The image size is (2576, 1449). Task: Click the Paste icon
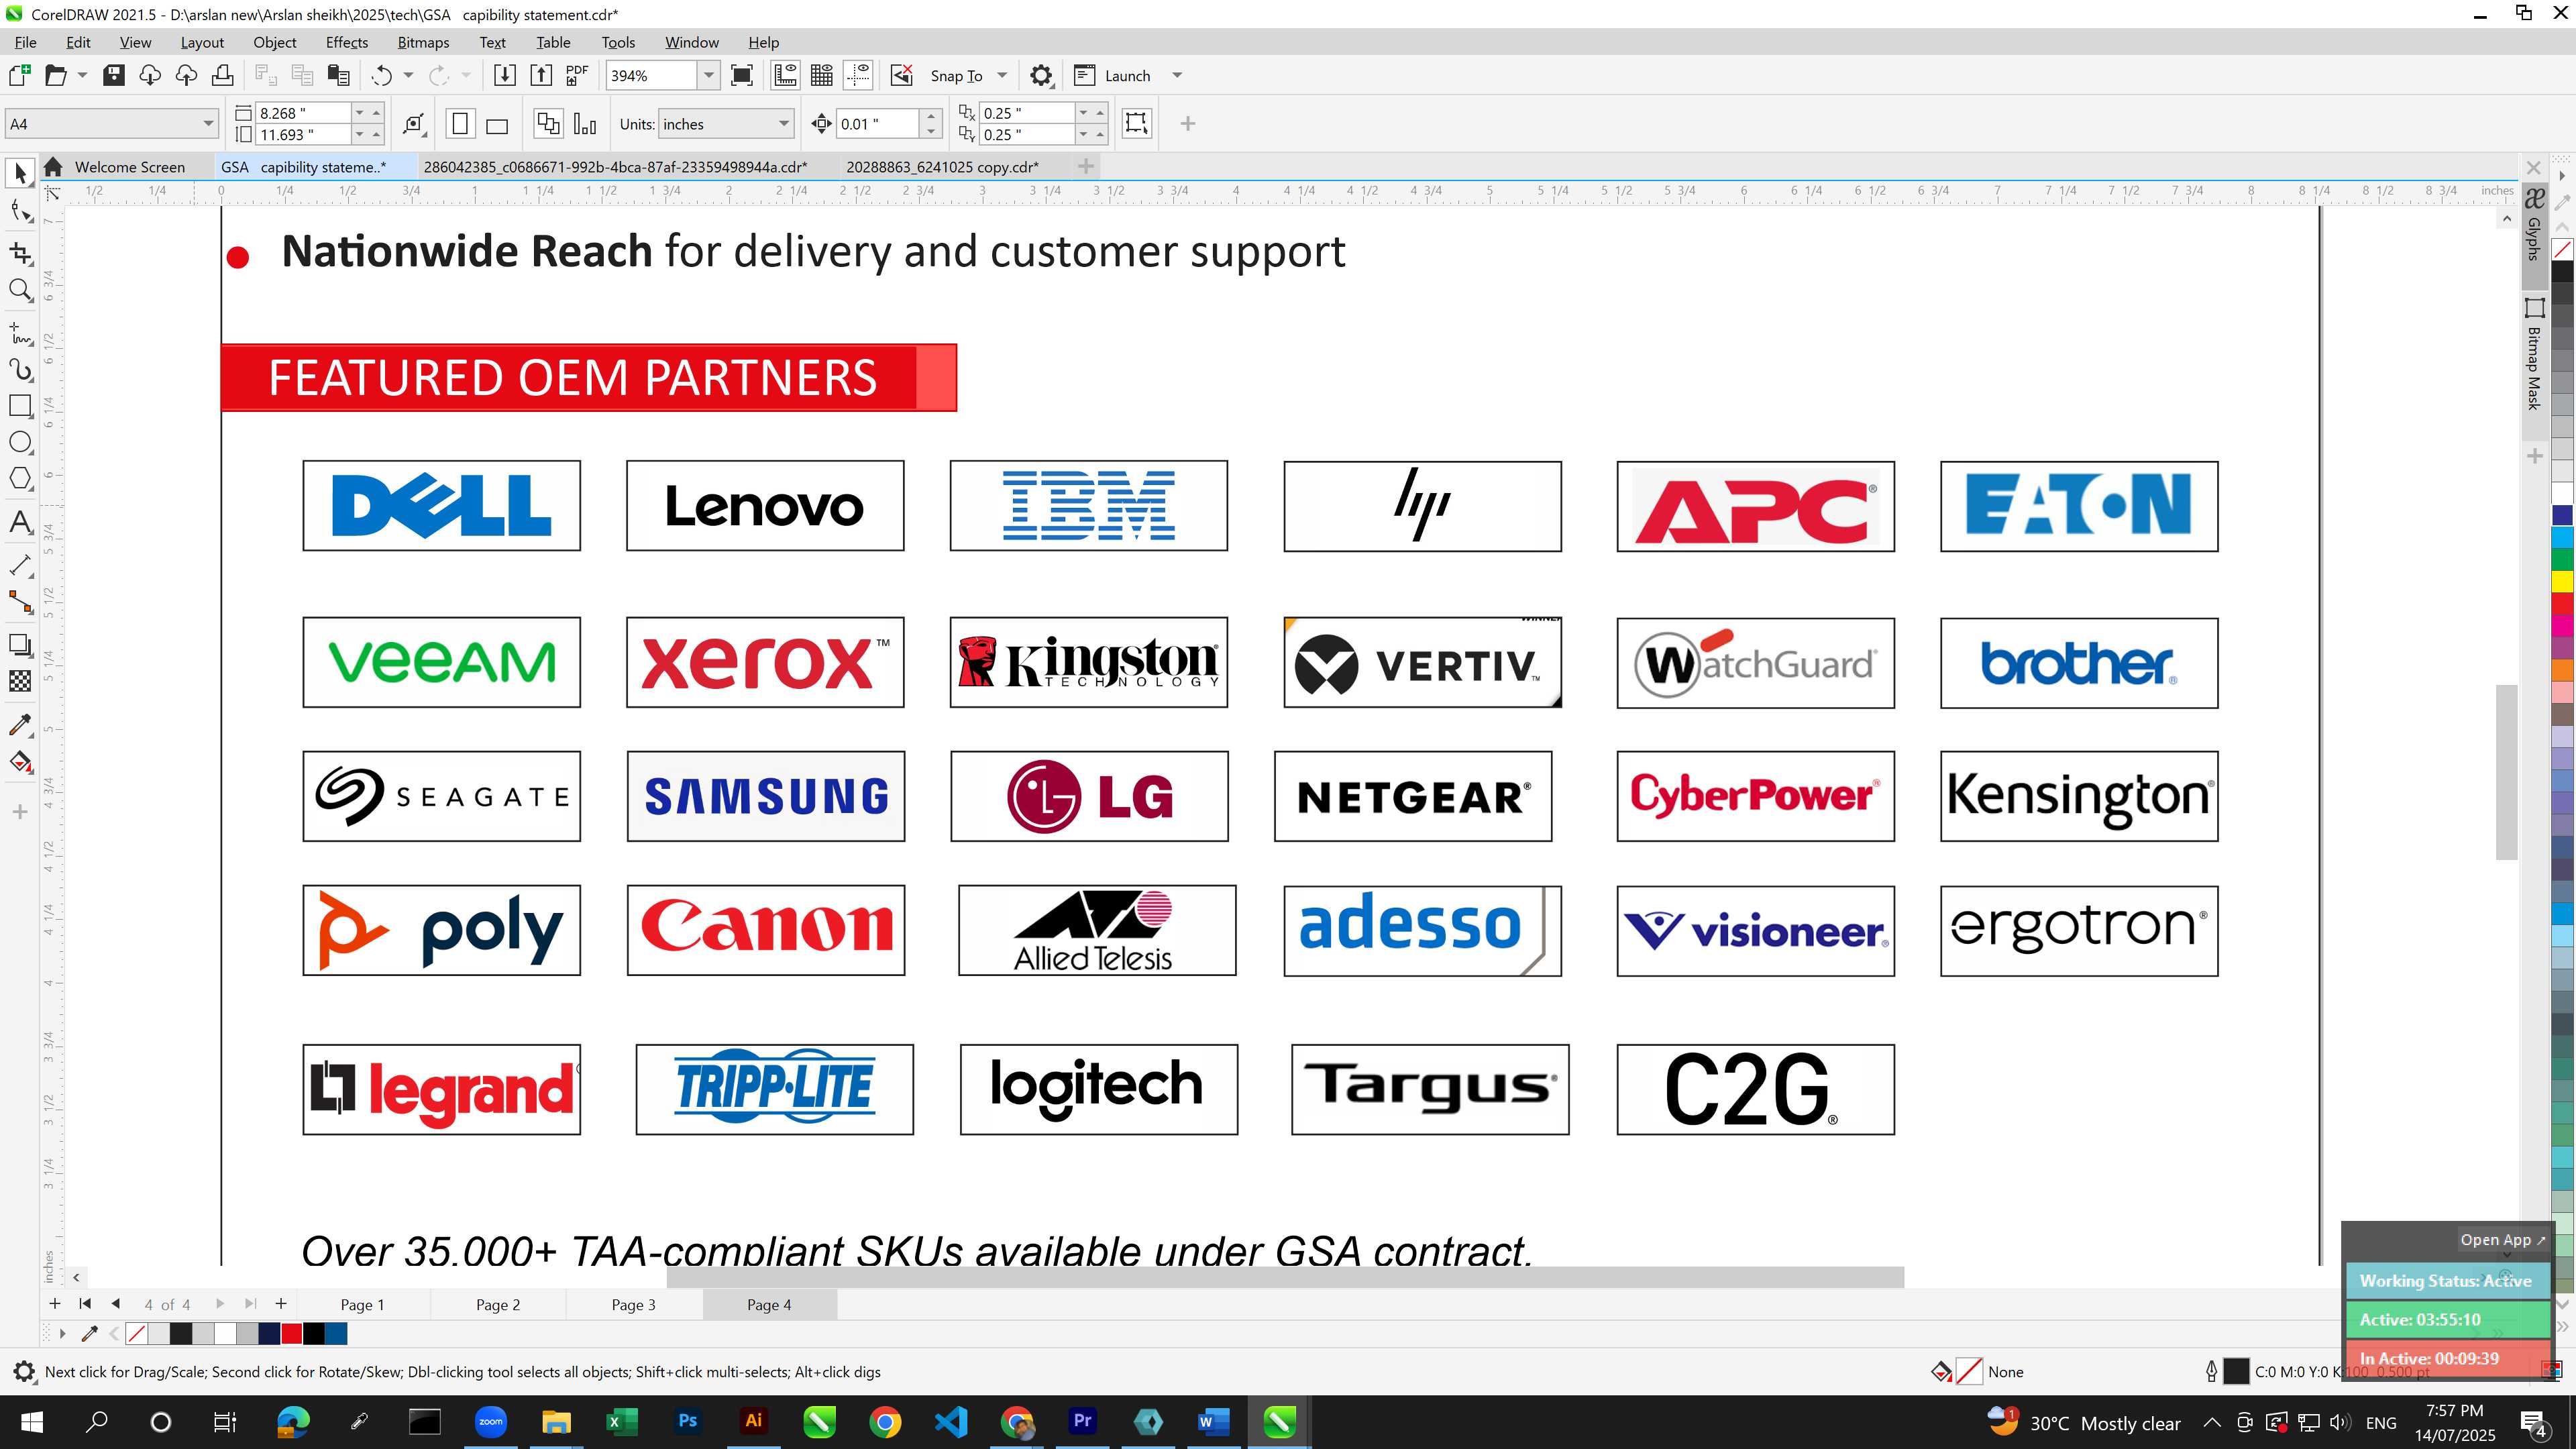(339, 75)
